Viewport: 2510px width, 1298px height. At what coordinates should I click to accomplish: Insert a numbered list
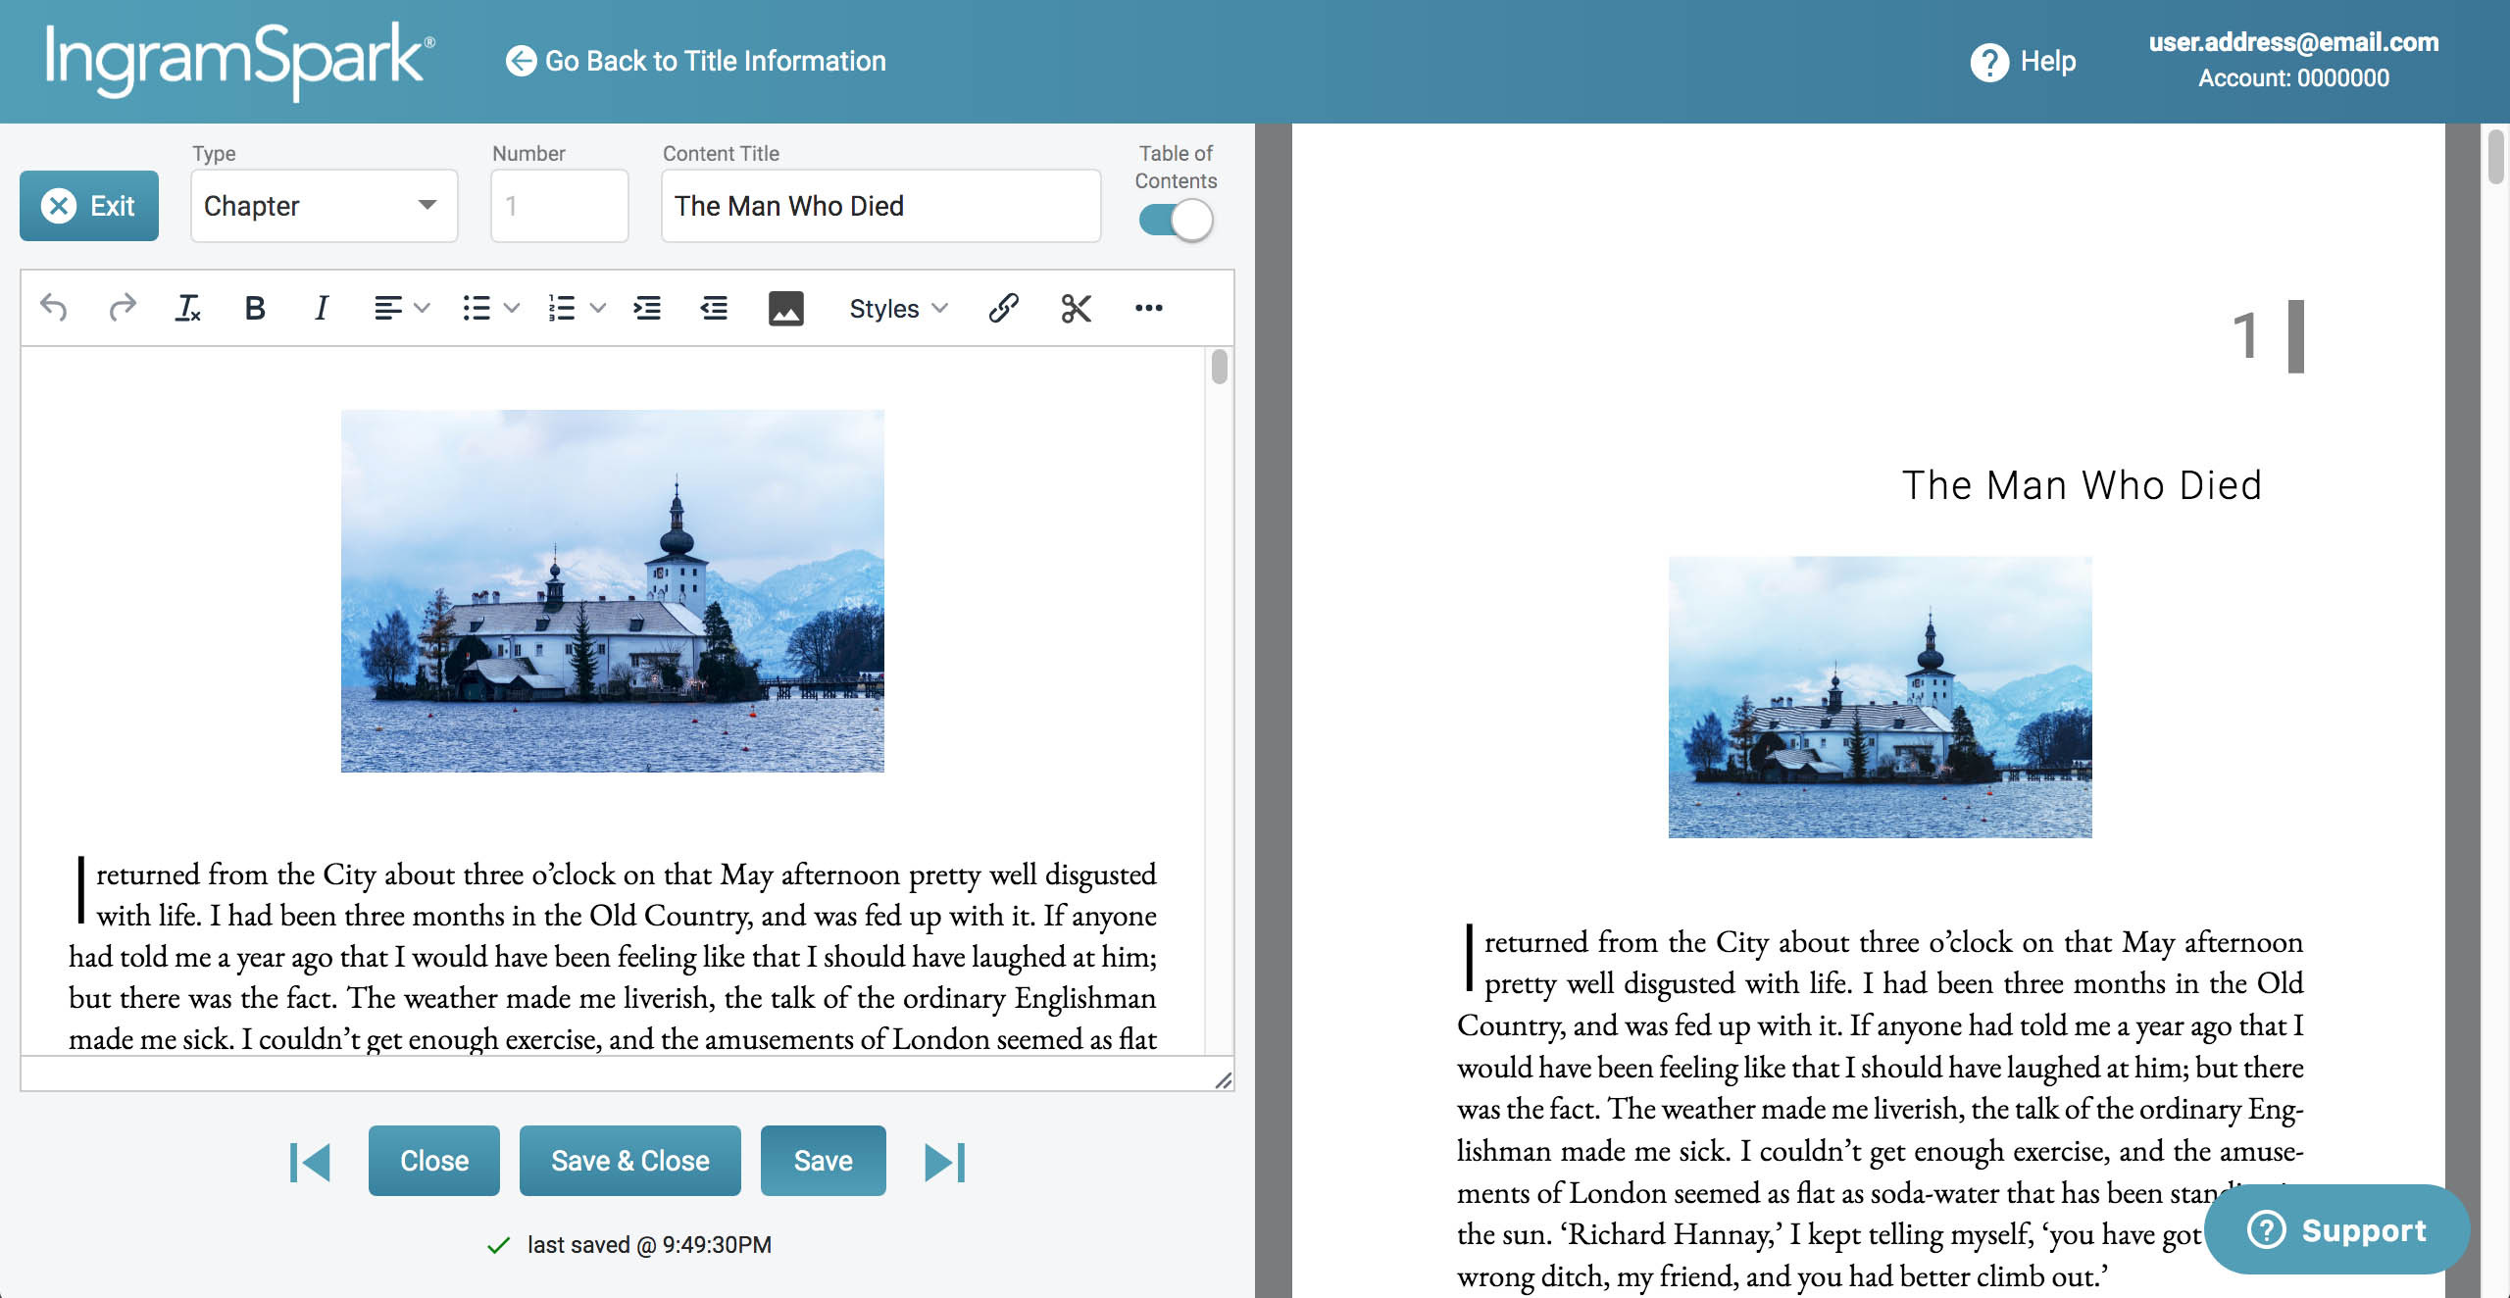pos(562,308)
